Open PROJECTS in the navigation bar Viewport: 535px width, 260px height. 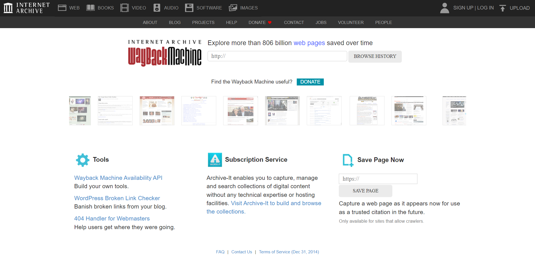[x=203, y=23]
